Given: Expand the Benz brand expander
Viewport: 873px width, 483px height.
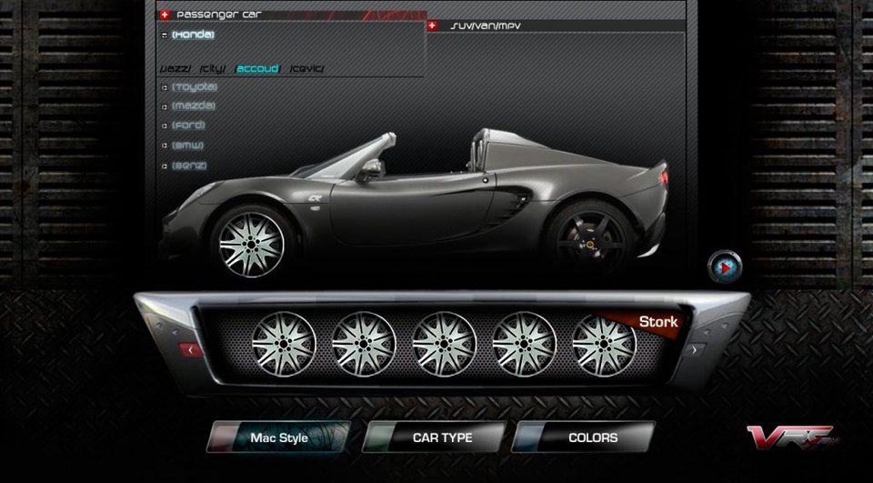Looking at the screenshot, I should pyautogui.click(x=165, y=166).
